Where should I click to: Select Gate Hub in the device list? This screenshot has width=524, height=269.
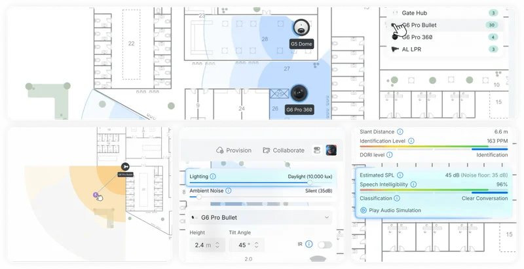point(445,13)
